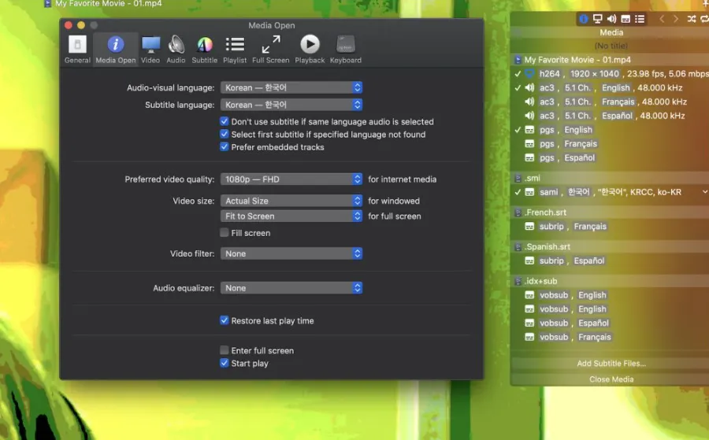Enable the 'Enter full screen' checkbox
The width and height of the screenshot is (709, 440).
point(225,350)
